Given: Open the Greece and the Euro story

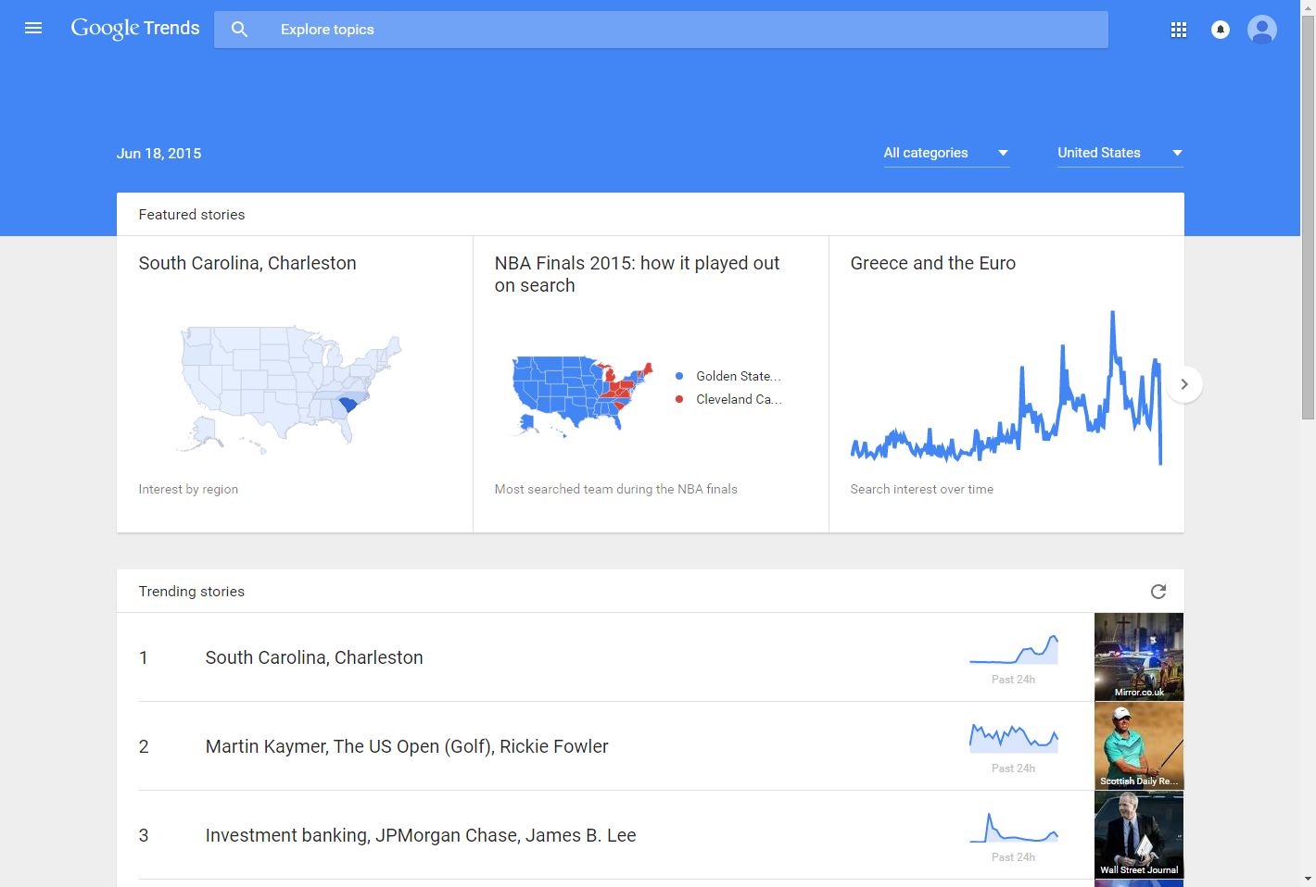Looking at the screenshot, I should click(932, 263).
